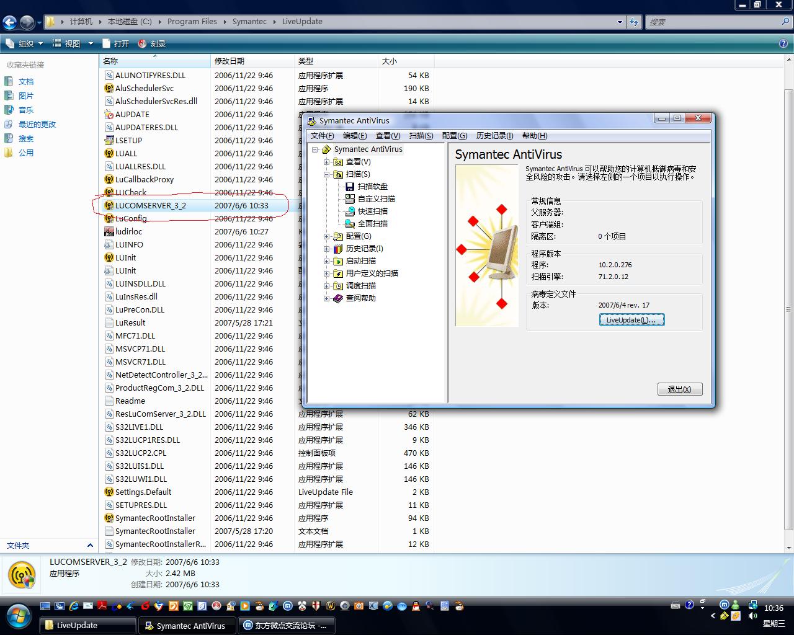Click the LSETUP installer icon
794x635 pixels.
(x=109, y=140)
